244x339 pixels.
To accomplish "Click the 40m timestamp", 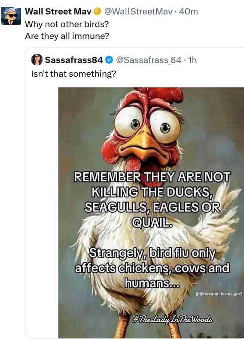I will (188, 12).
